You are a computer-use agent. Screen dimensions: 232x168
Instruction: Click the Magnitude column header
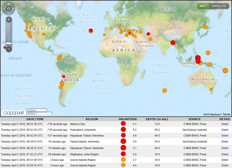pyautogui.click(x=128, y=119)
